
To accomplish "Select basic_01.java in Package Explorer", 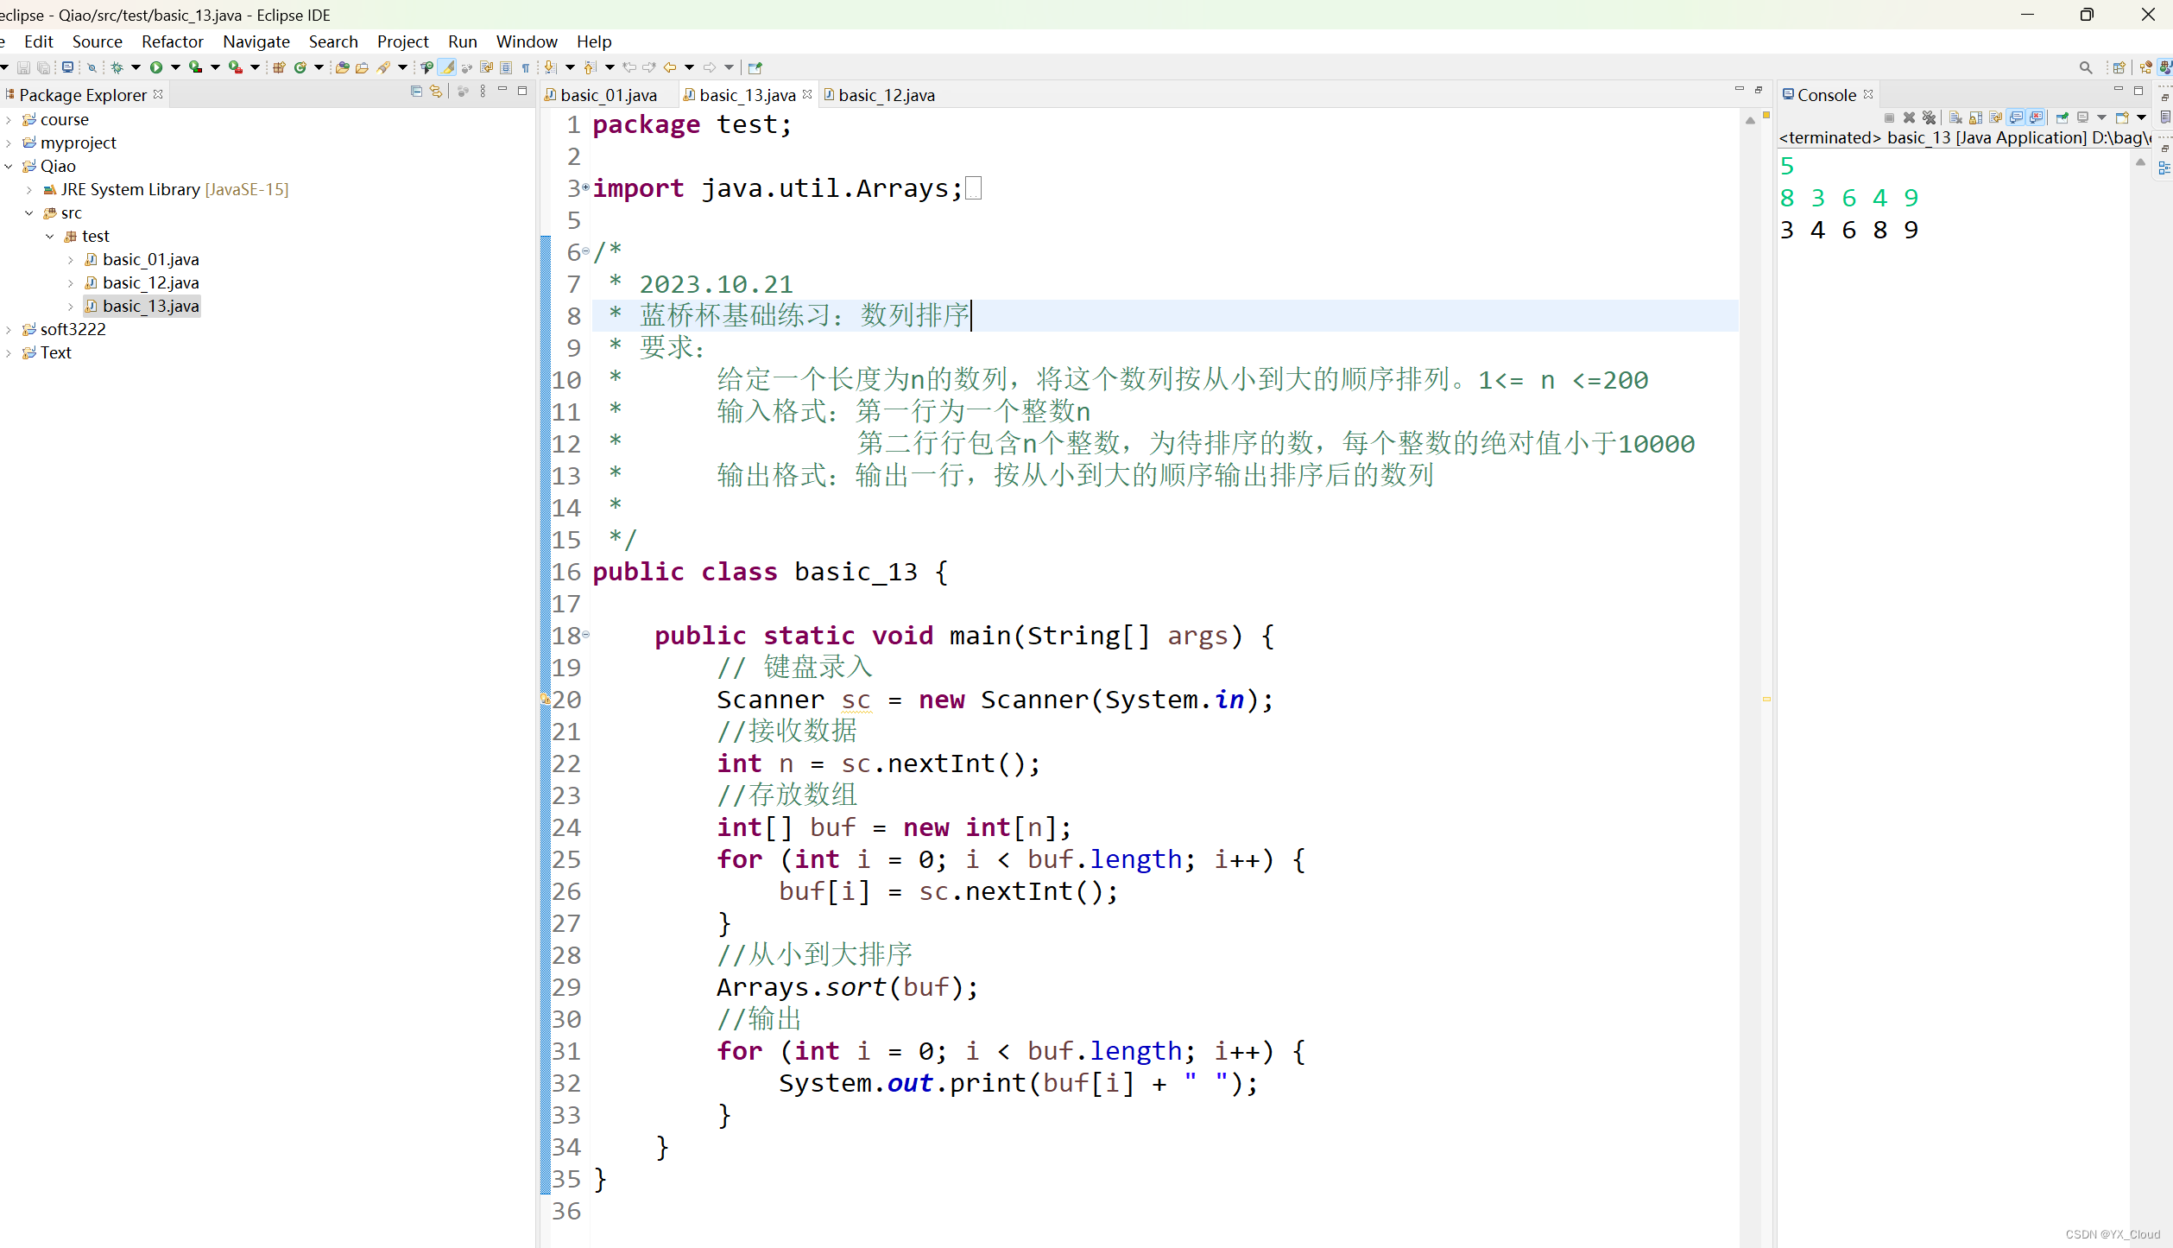I will tap(149, 259).
